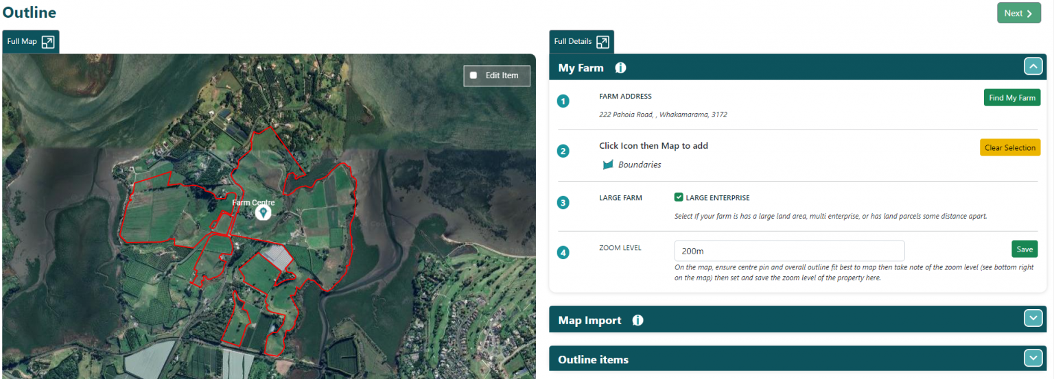Click the Clear Selection button
Image resolution: width=1054 pixels, height=379 pixels.
pos(1009,147)
